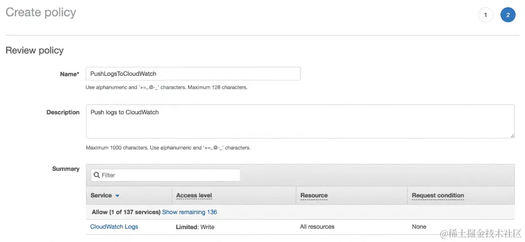Click inside the Description text area
The width and height of the screenshot is (525, 242).
click(300, 122)
